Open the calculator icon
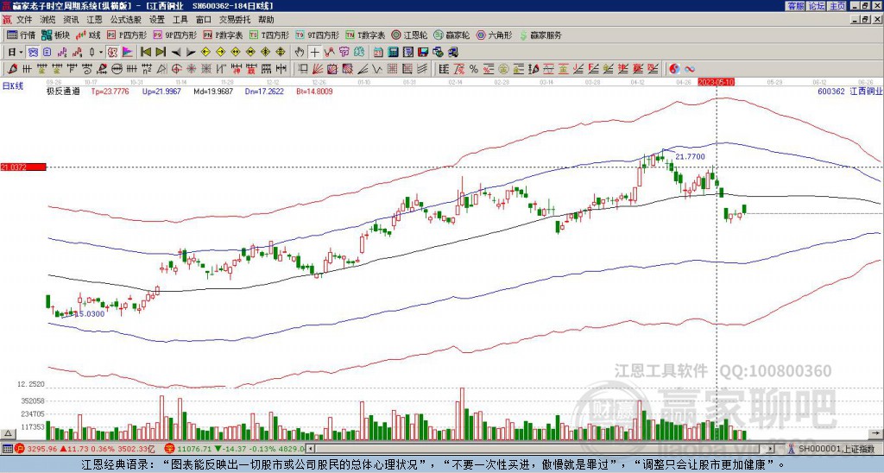Viewport: 884px width, 473px height. tap(393, 52)
